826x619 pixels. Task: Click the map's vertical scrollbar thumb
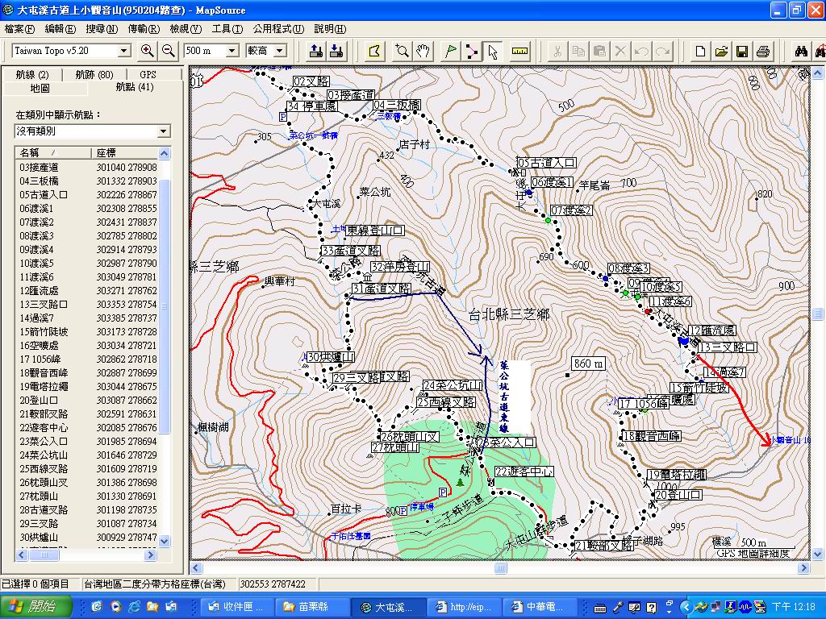click(x=819, y=313)
